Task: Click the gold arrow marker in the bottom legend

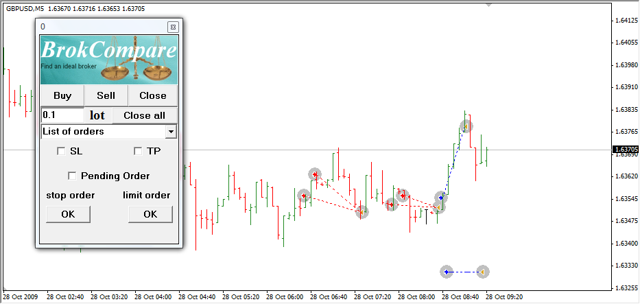Action: click(x=482, y=272)
